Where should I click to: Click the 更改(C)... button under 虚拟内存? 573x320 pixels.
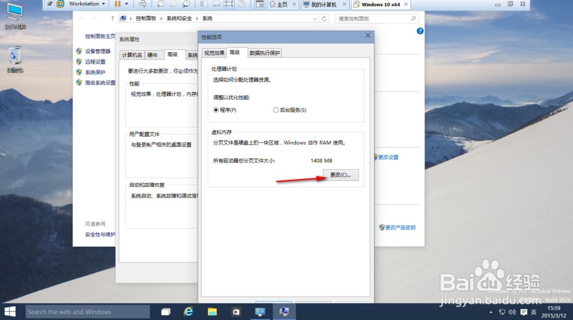(340, 175)
